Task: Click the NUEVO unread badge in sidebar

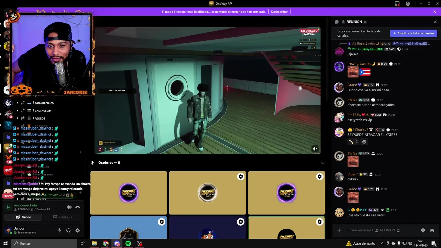Action: [x=8, y=196]
